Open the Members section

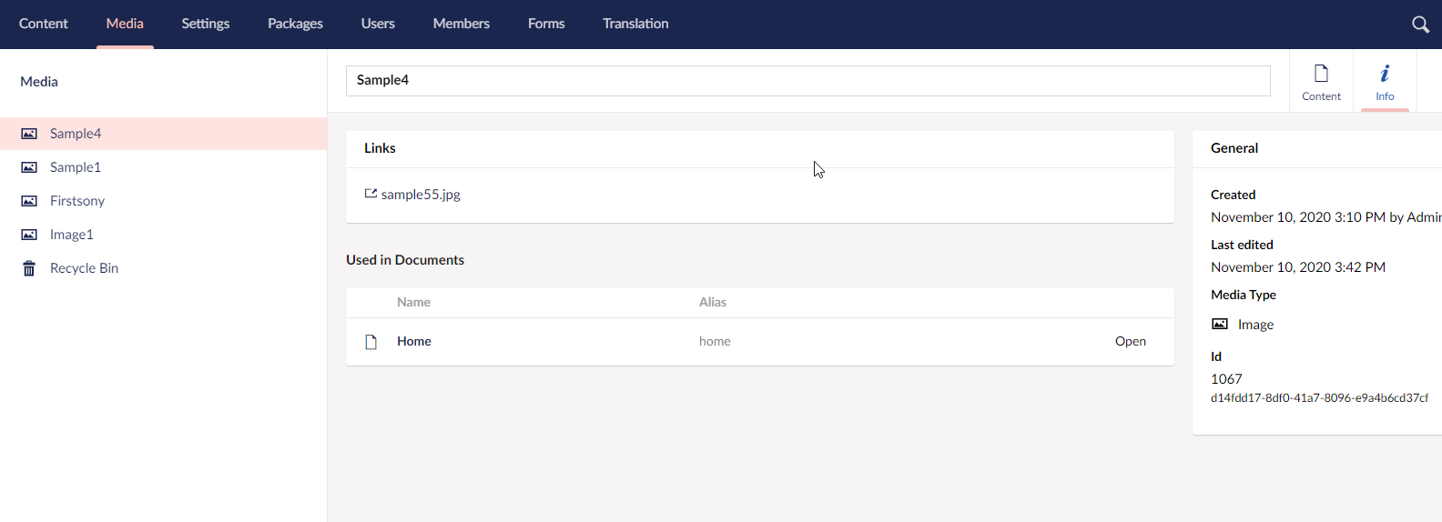(x=462, y=24)
